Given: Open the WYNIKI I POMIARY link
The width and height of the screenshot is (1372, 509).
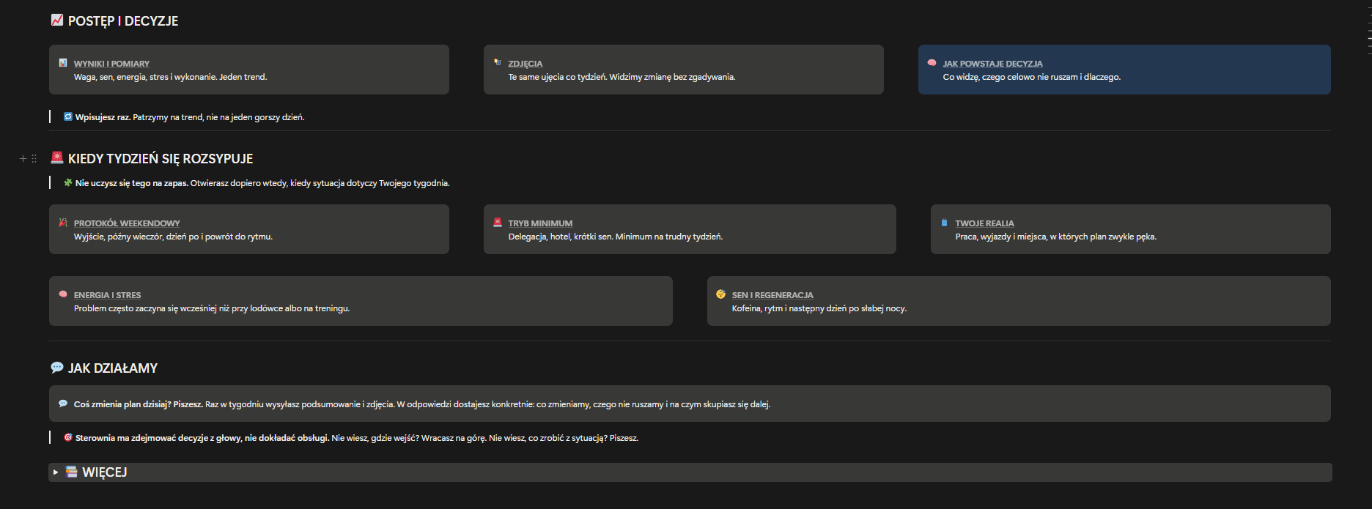Looking at the screenshot, I should pos(111,64).
